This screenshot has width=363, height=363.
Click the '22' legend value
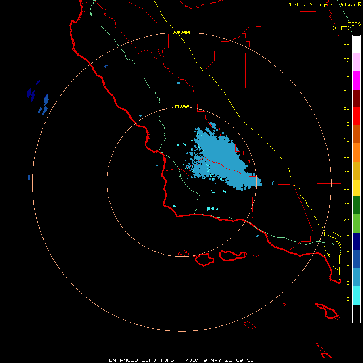[346, 219]
